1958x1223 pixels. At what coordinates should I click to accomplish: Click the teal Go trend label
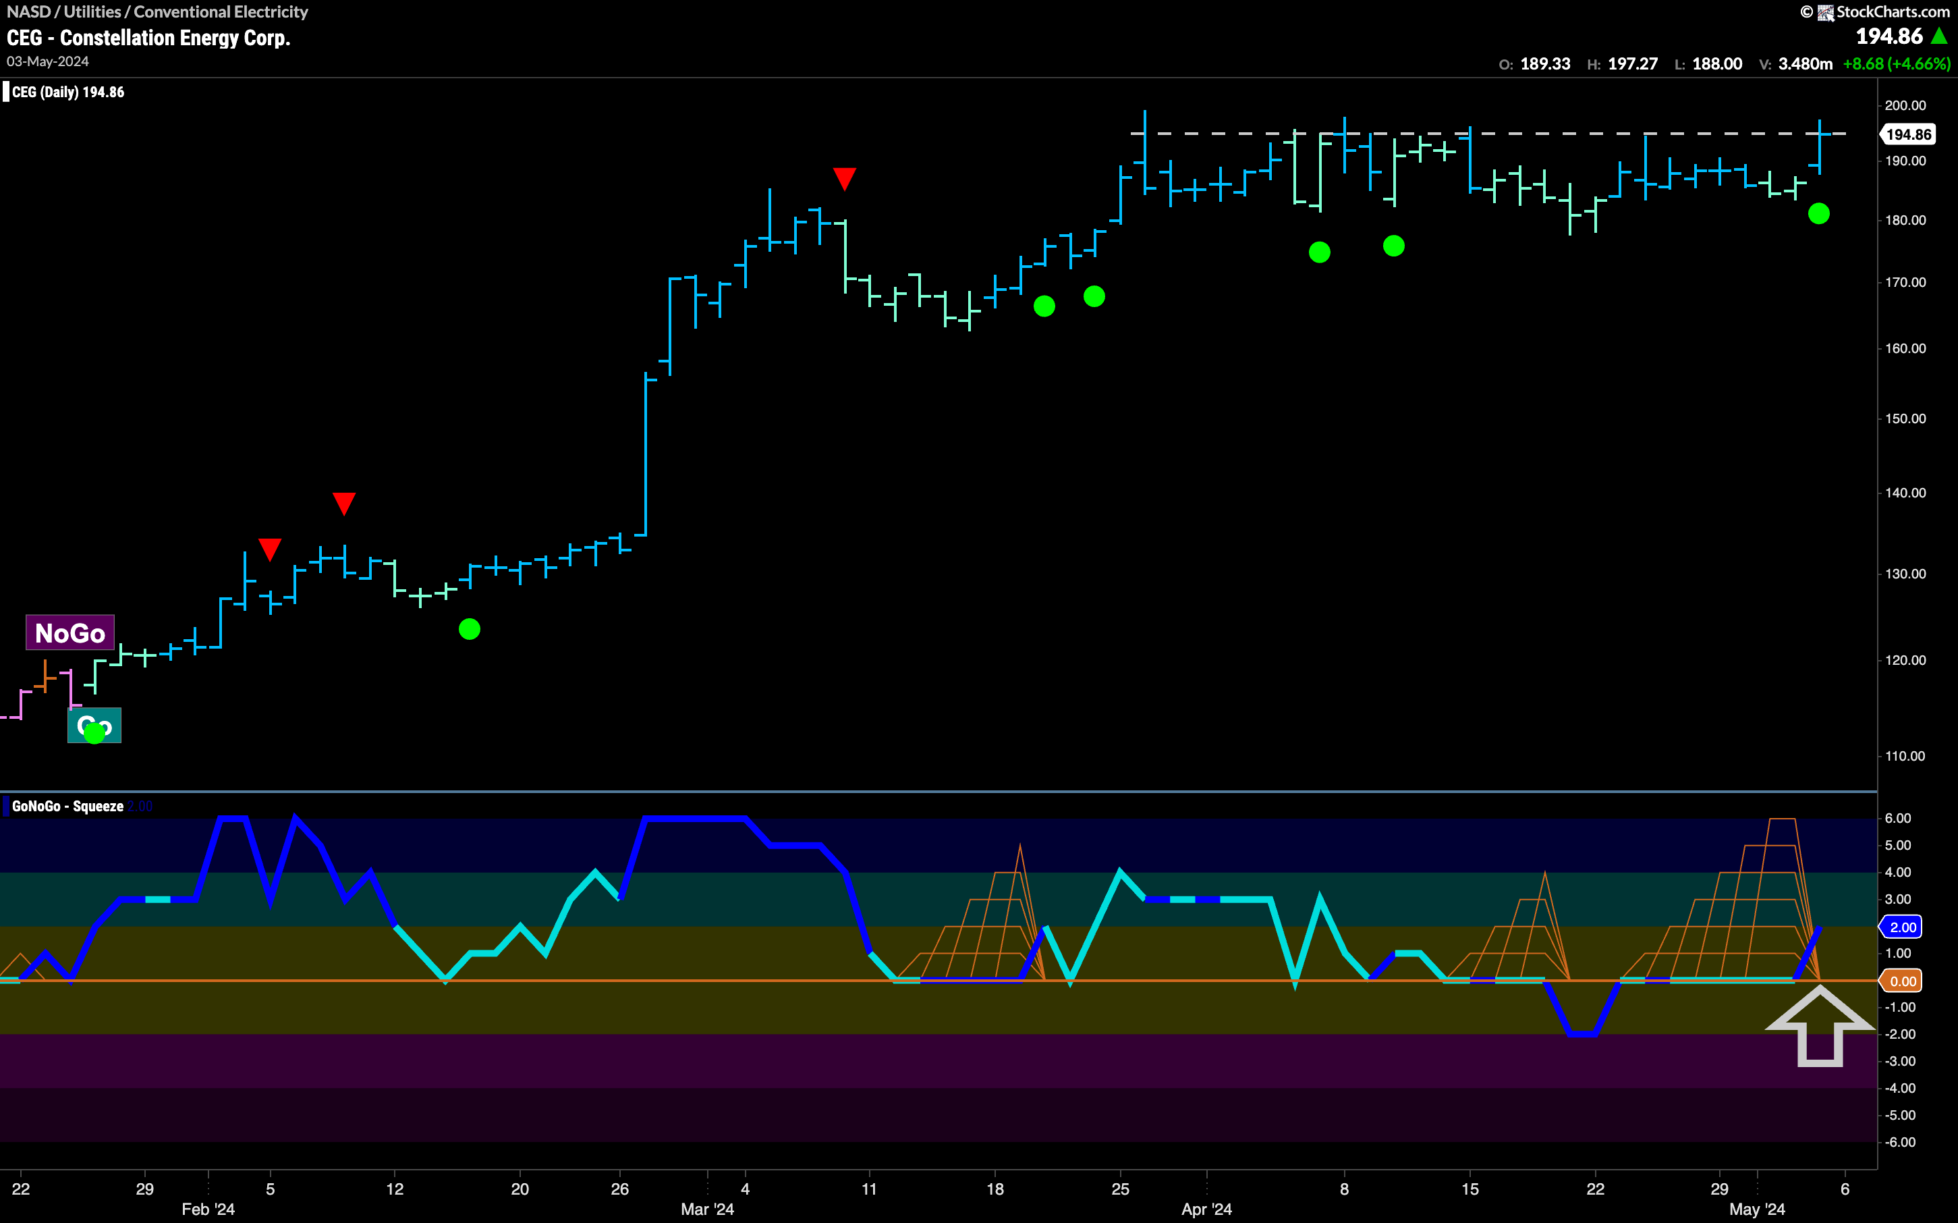[94, 726]
